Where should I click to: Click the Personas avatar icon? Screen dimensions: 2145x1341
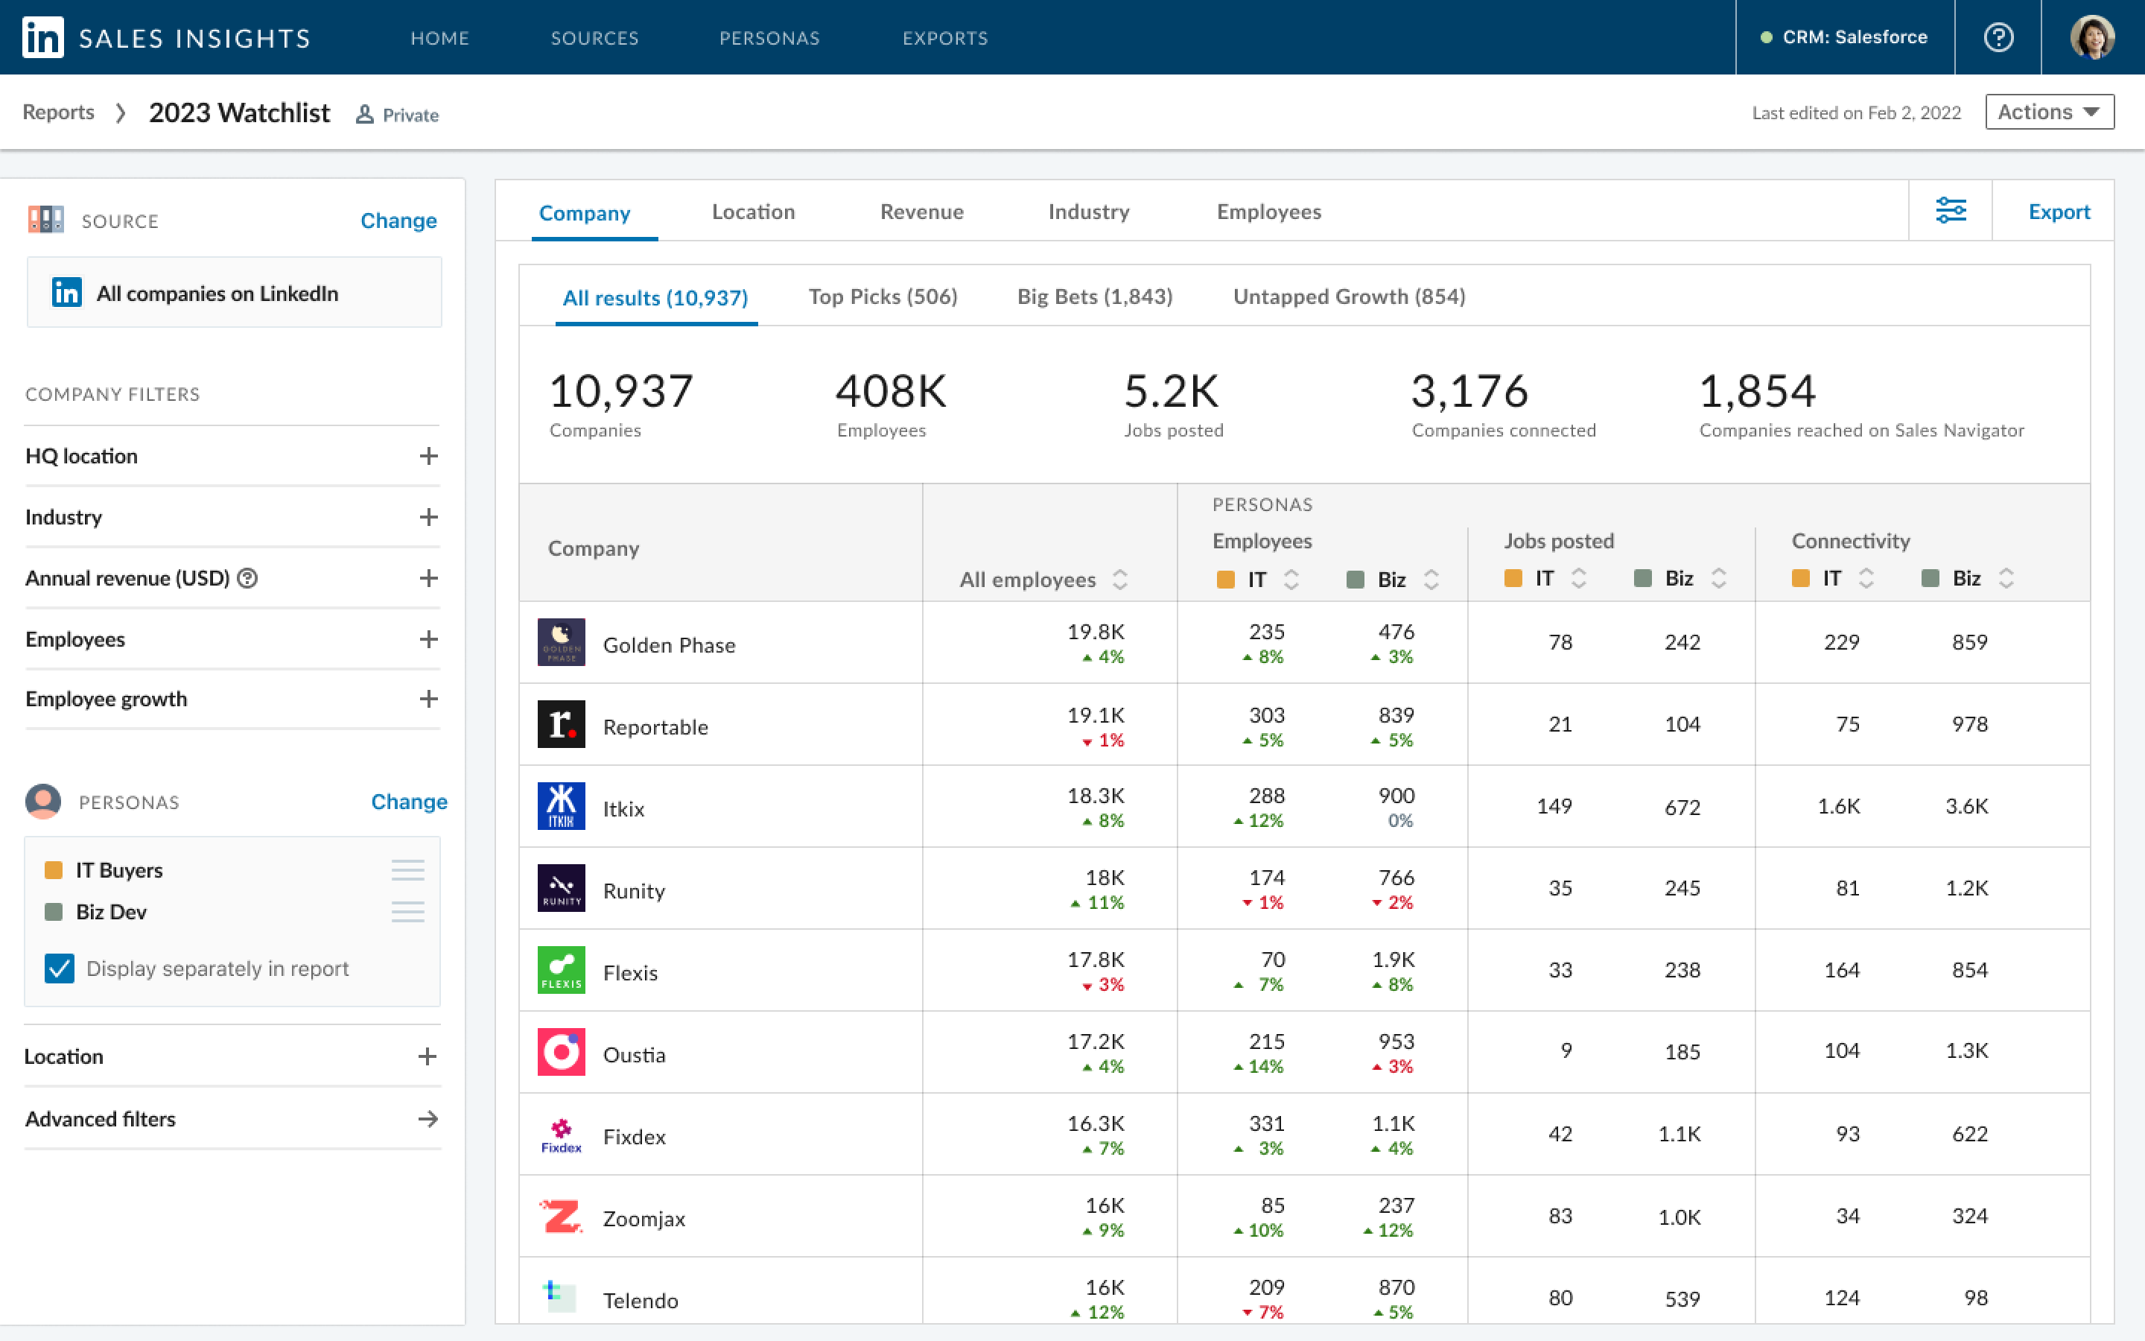click(43, 801)
